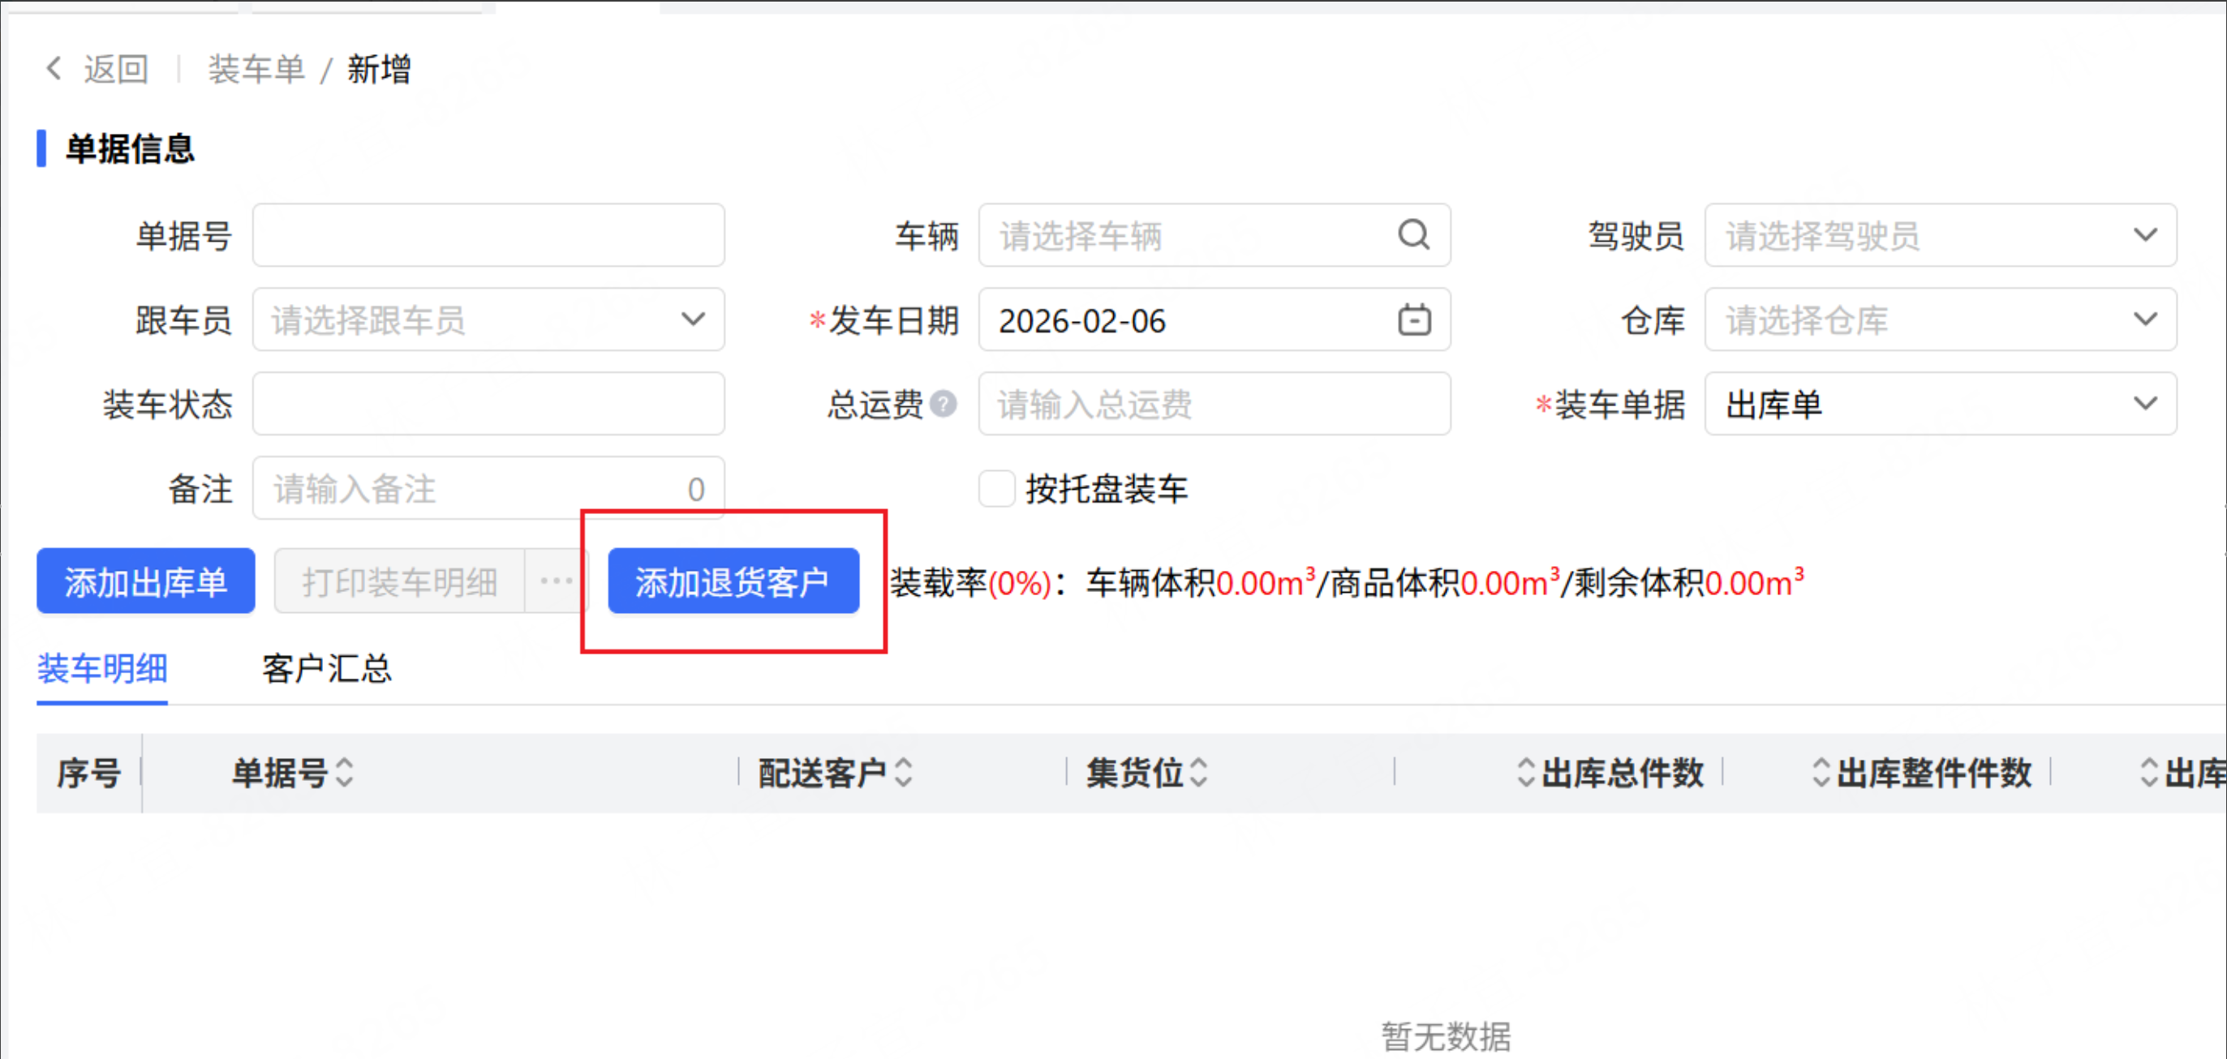Click the 添加退货客户 button
This screenshot has width=2227, height=1059.
pos(733,581)
